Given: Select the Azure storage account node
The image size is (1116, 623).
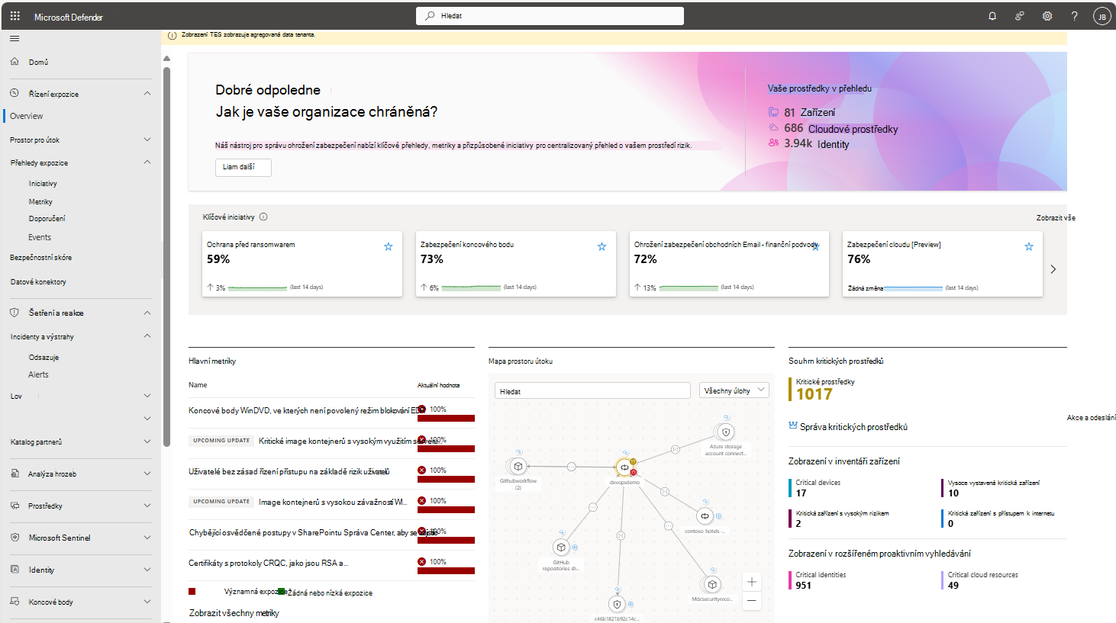Looking at the screenshot, I should [x=726, y=432].
